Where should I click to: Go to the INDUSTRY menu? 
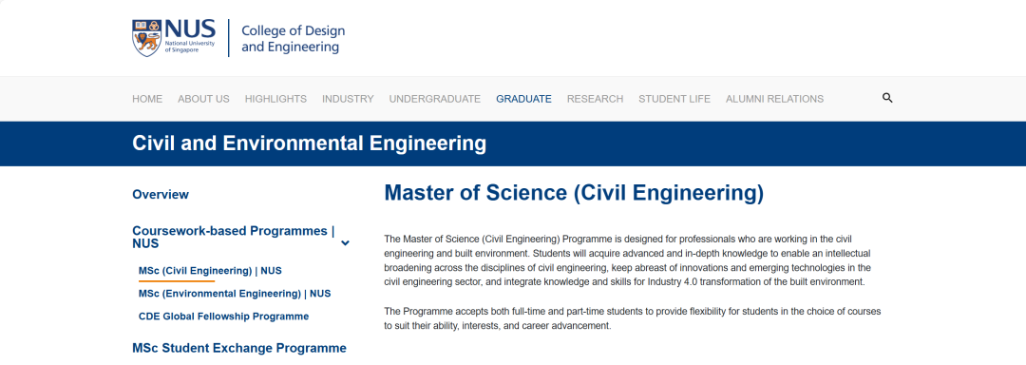tap(348, 99)
